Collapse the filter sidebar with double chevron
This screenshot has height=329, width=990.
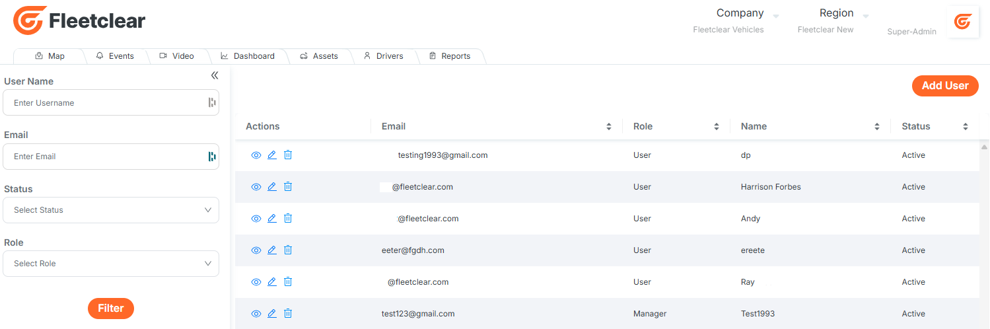[x=215, y=76]
